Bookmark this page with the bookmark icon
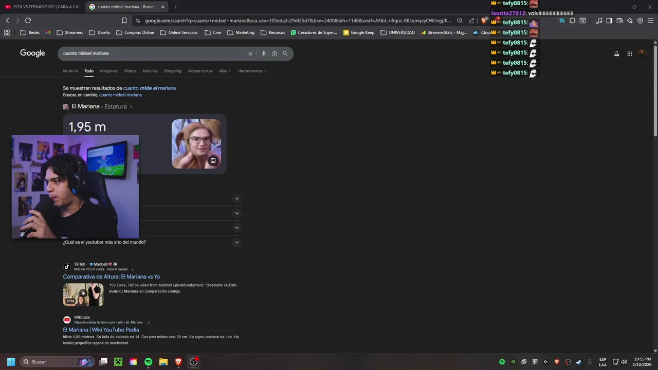 [x=124, y=21]
